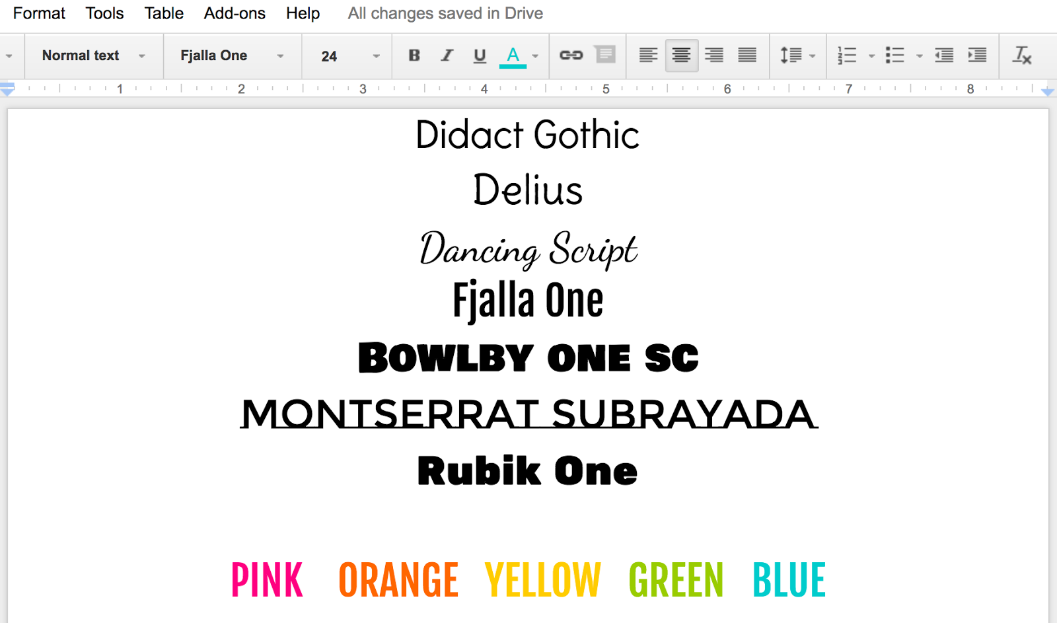Open the text color picker

point(512,55)
